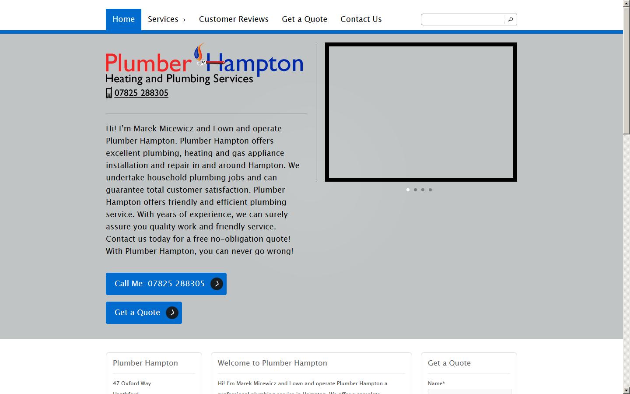Viewport: 630px width, 394px height.
Task: Open the Services menu item
Action: coord(167,19)
